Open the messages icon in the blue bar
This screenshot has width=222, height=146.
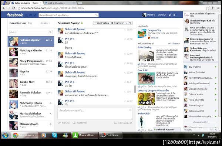31,15
